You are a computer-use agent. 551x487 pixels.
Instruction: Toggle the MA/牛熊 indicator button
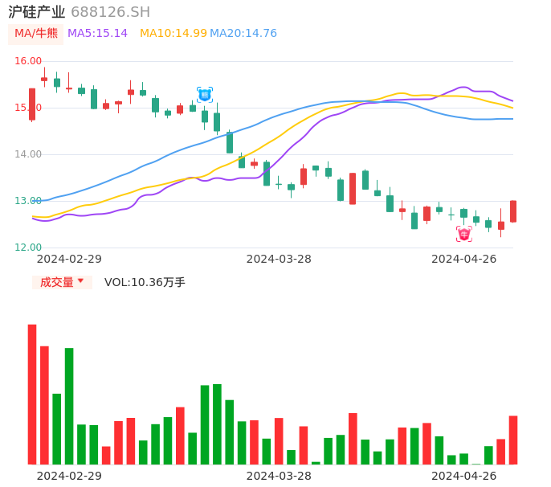tap(36, 33)
